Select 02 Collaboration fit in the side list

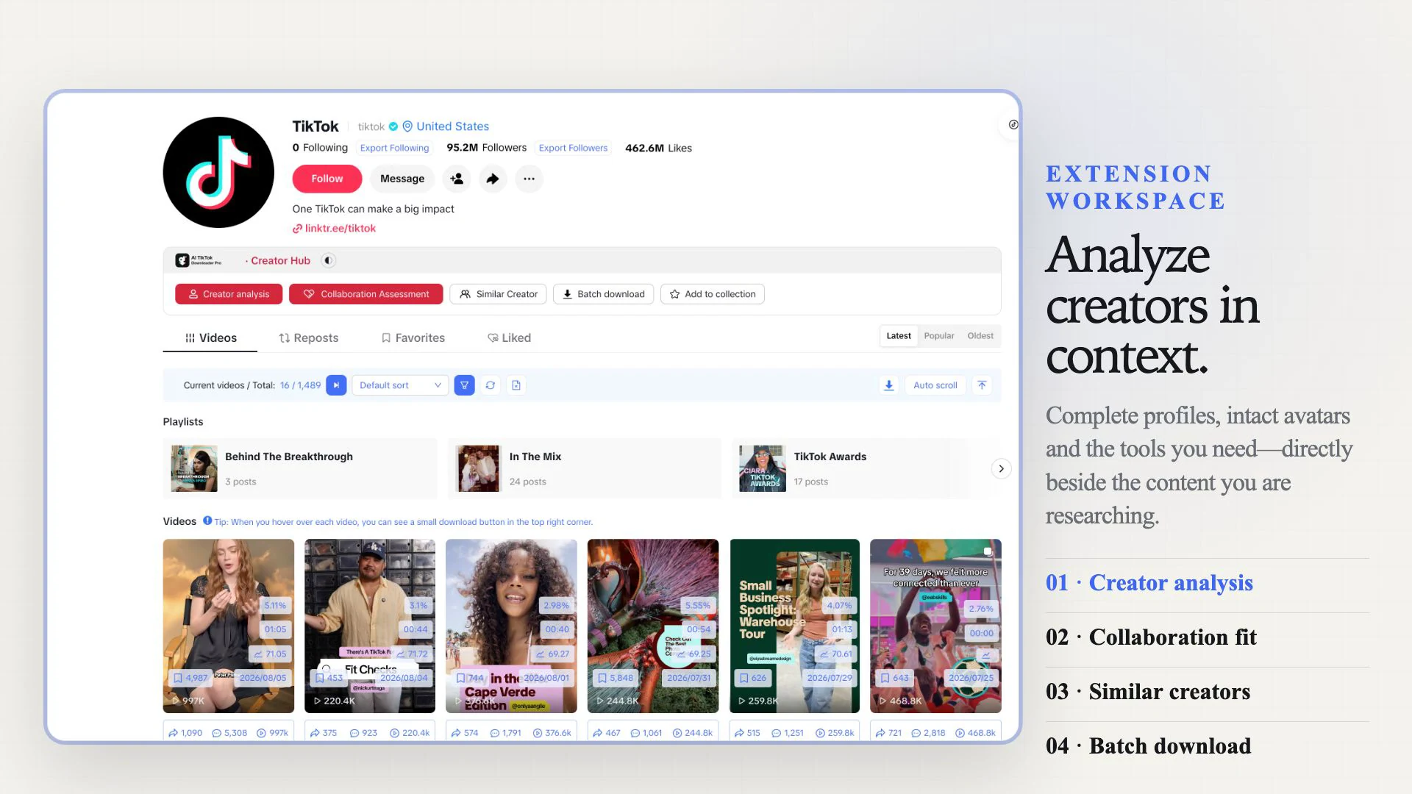click(x=1152, y=637)
